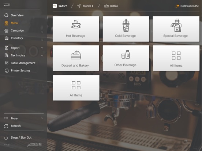Collapse sidebar with the hamburger arrow icon

pyautogui.click(x=7, y=5)
